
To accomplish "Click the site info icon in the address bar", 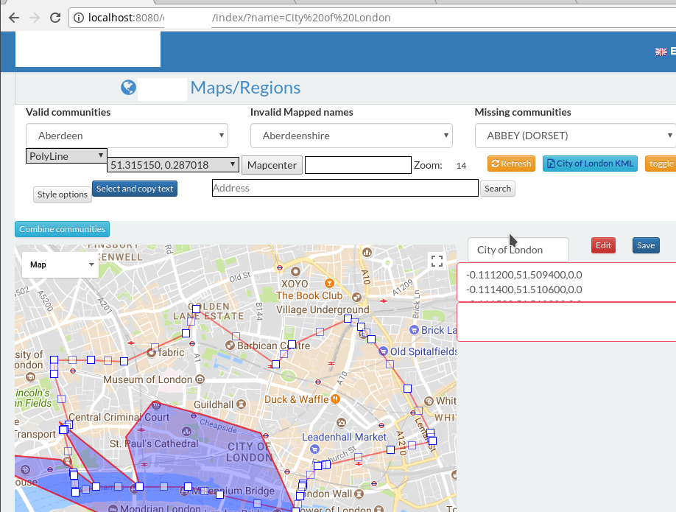I will (x=78, y=18).
